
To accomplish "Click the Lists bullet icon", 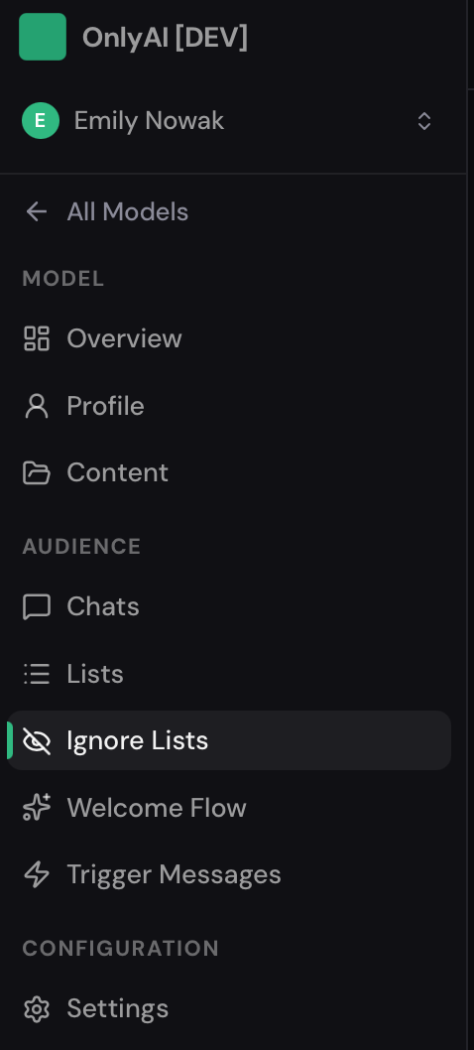I will (37, 674).
